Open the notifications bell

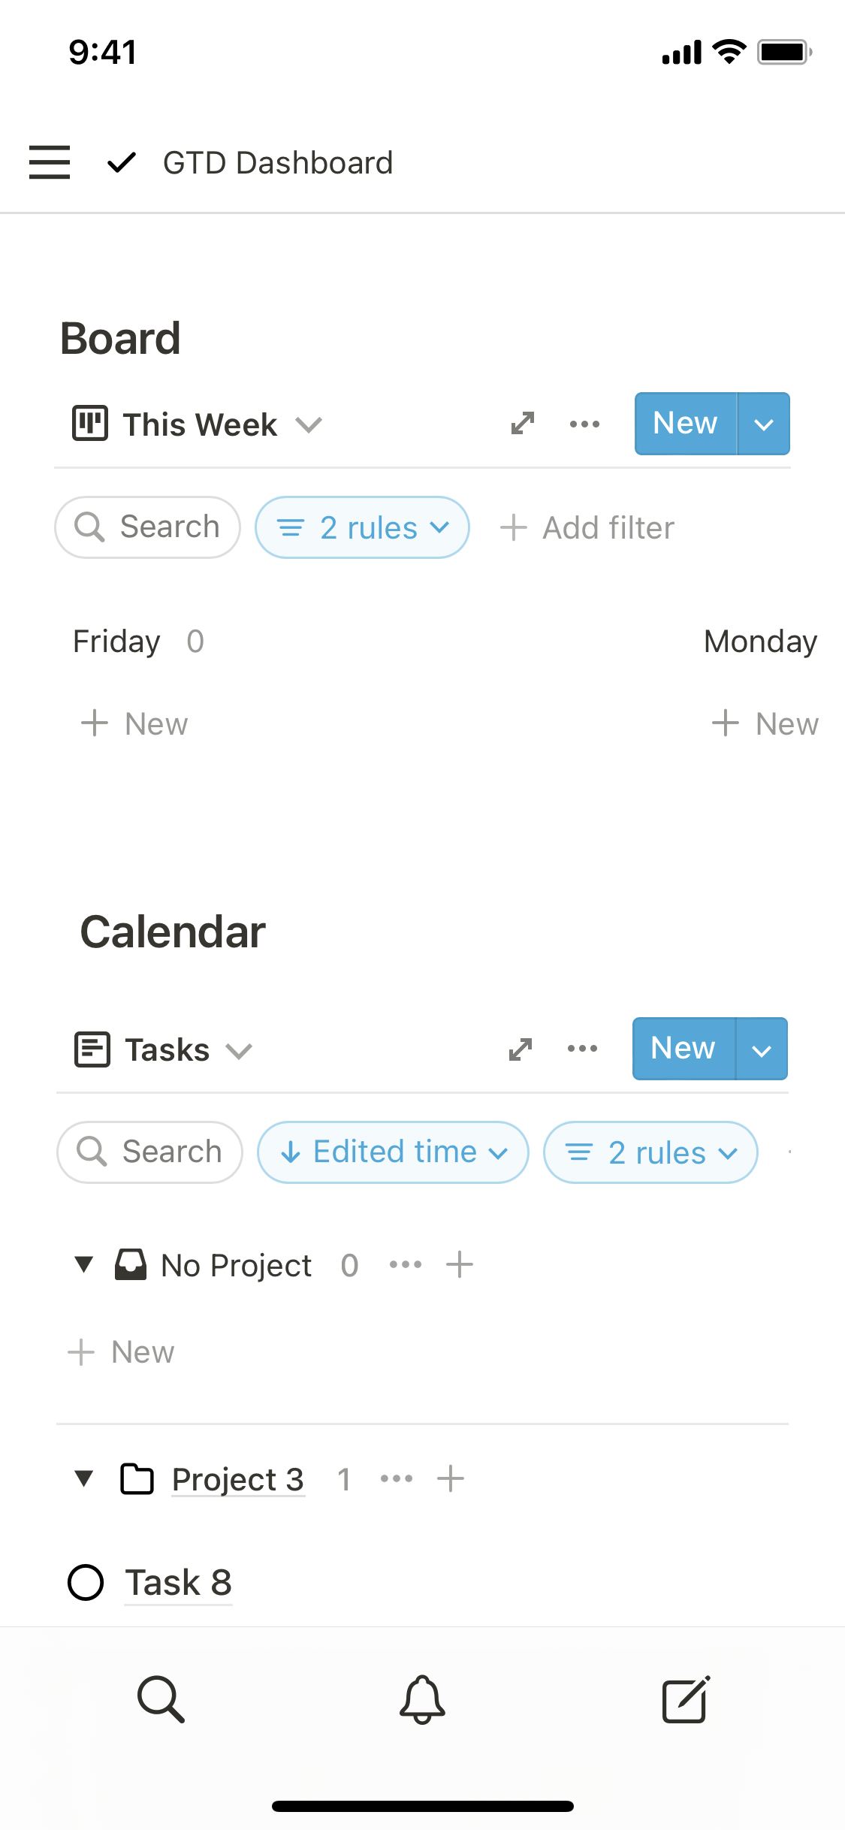[x=422, y=1699]
